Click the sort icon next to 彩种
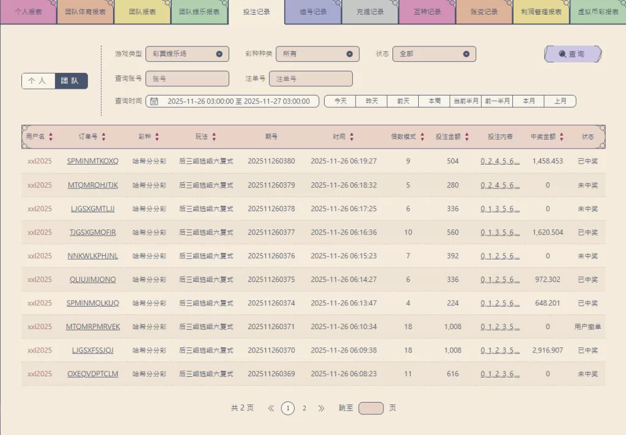Image resolution: width=626 pixels, height=435 pixels. (157, 137)
